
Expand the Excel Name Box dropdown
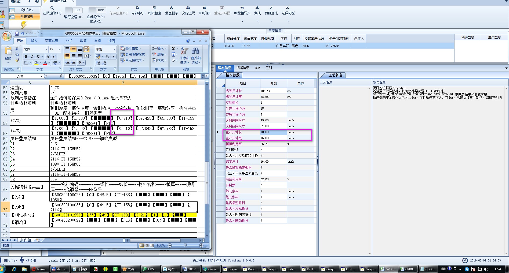pos(41,76)
